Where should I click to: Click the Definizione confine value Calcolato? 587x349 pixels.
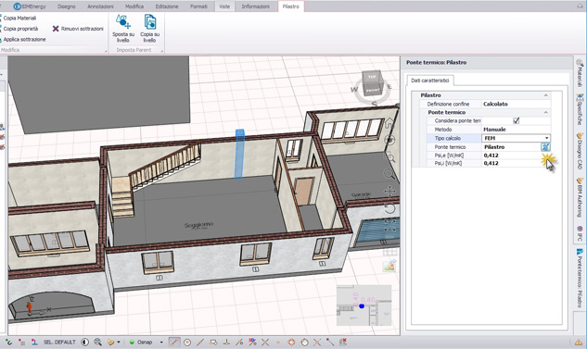pos(495,104)
